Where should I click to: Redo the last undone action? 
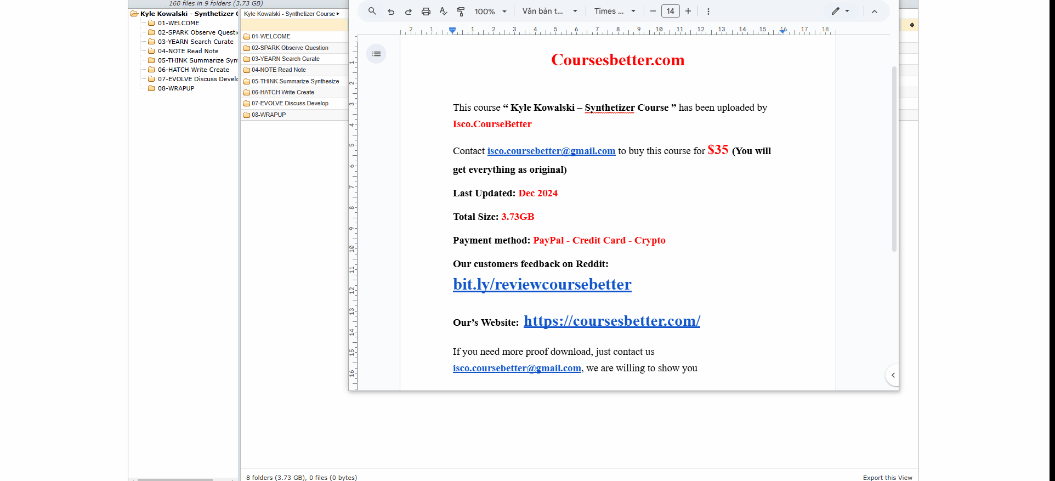(409, 12)
